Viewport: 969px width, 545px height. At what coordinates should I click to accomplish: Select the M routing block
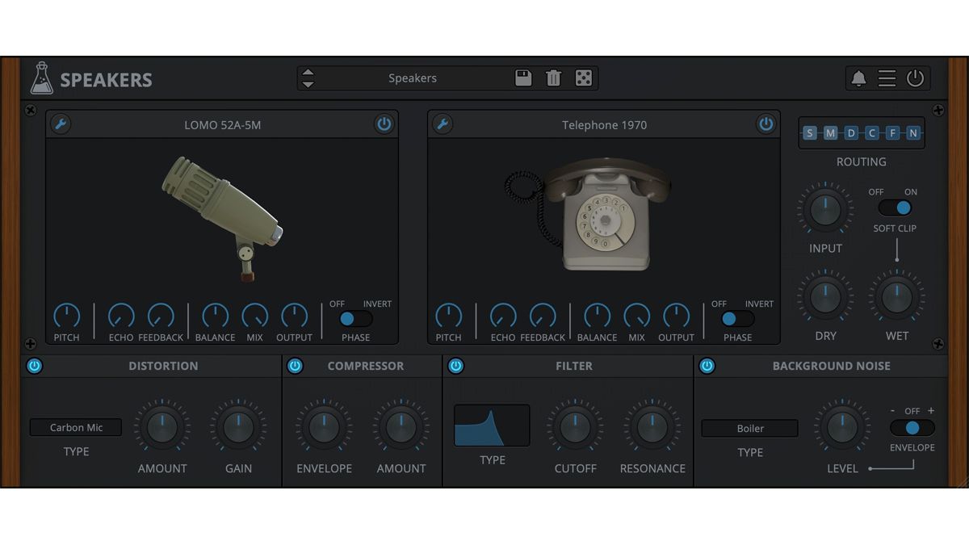pyautogui.click(x=829, y=132)
